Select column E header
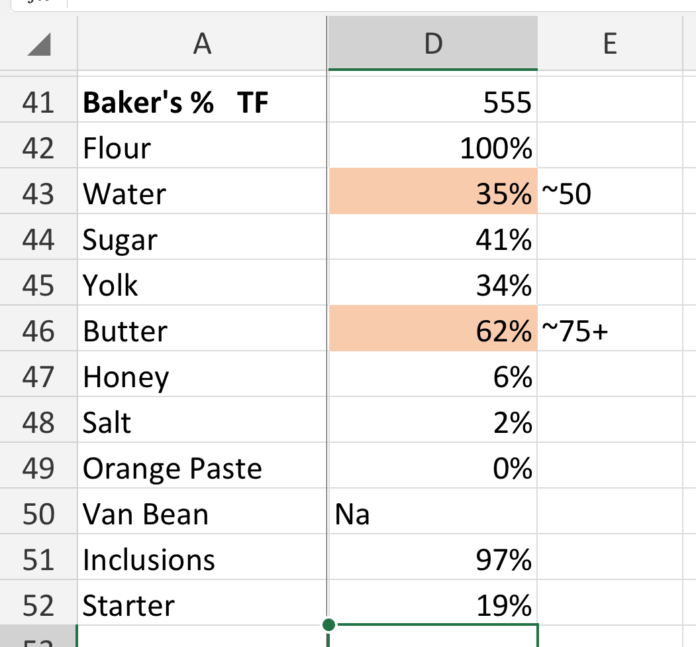 (610, 44)
